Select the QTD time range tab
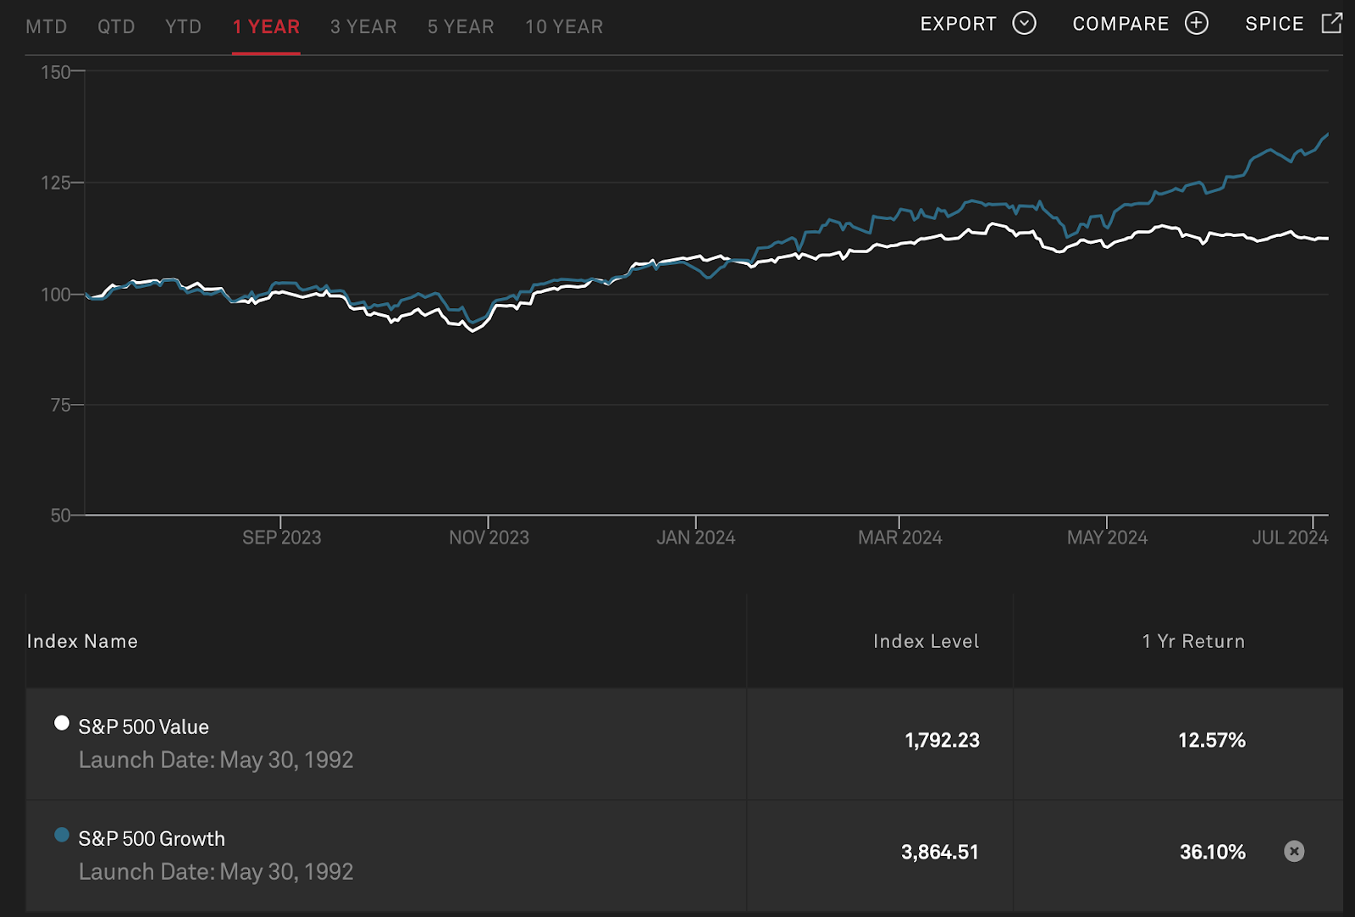The image size is (1355, 917). [116, 27]
